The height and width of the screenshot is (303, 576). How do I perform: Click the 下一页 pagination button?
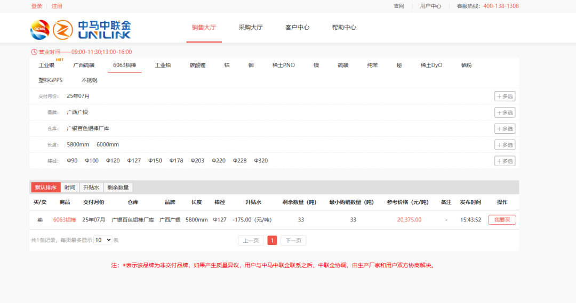293,240
